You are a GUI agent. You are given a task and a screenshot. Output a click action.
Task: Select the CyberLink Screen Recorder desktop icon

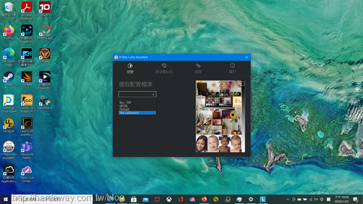pos(27,34)
